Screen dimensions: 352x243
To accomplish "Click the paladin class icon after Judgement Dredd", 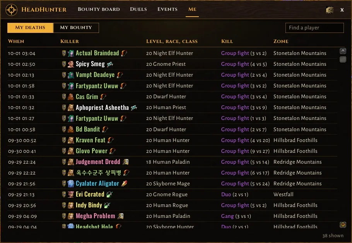I will coord(125,162).
